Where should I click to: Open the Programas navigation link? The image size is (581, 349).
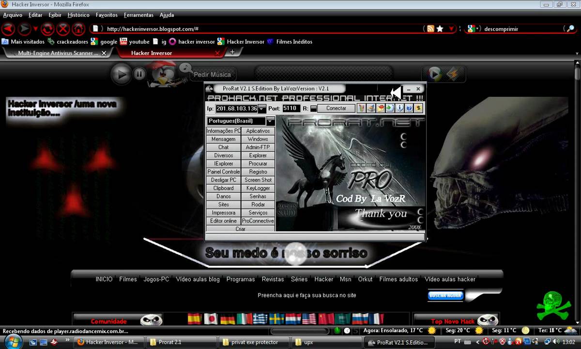click(x=241, y=279)
